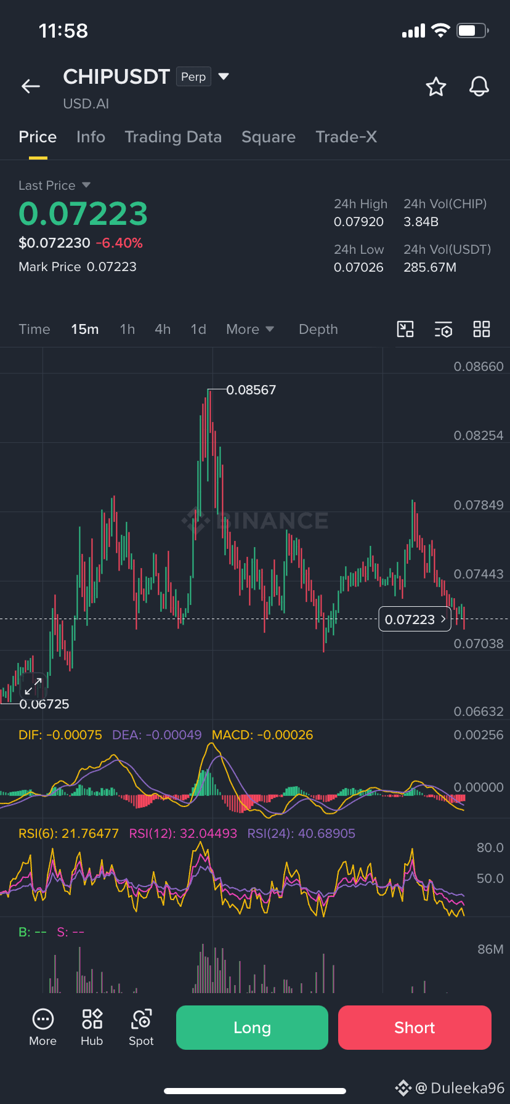Open the More timeframes dropdown
The height and width of the screenshot is (1104, 510).
point(250,330)
